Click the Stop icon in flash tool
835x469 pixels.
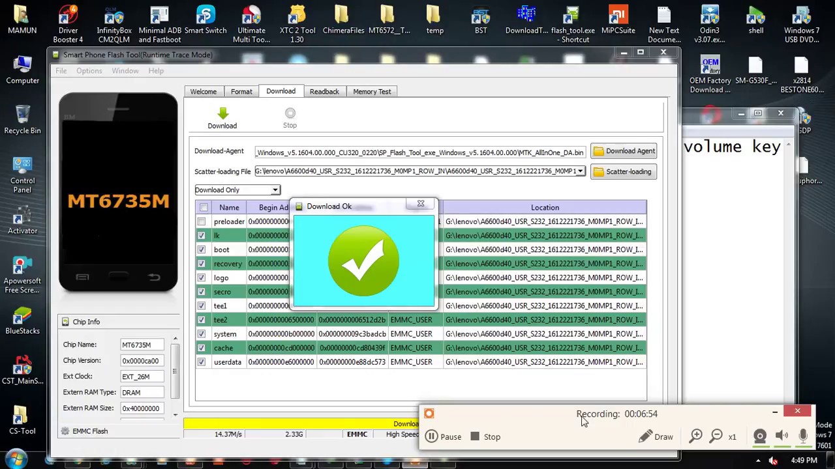(290, 113)
